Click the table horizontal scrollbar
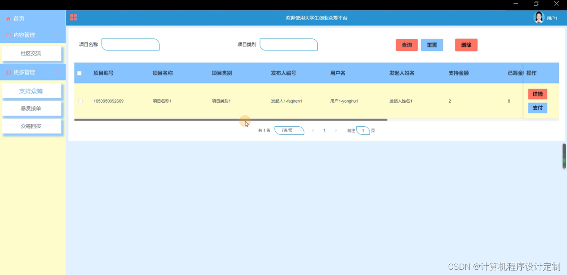 pyautogui.click(x=230, y=120)
